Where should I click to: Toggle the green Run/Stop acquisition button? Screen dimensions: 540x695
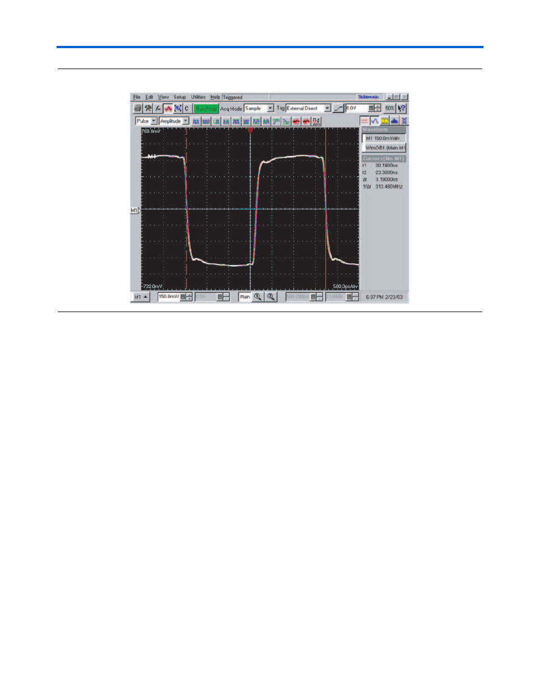205,108
